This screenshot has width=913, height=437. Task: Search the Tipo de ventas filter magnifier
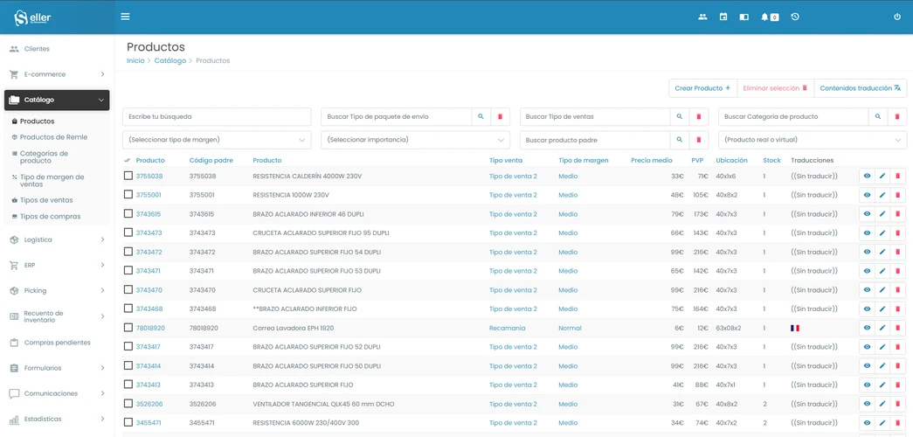click(x=679, y=116)
